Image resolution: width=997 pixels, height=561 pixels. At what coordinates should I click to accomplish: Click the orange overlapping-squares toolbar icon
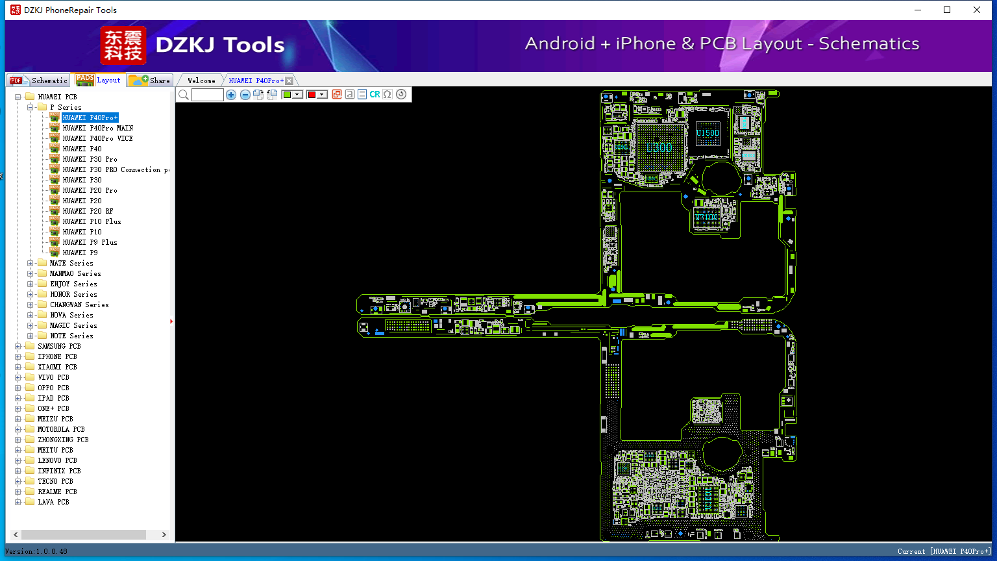337,95
